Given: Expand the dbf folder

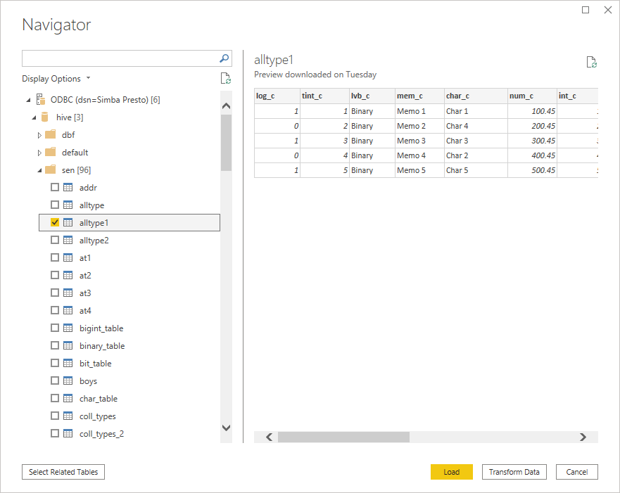Looking at the screenshot, I should (x=39, y=135).
